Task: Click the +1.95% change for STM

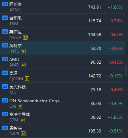Action: pos(115,117)
